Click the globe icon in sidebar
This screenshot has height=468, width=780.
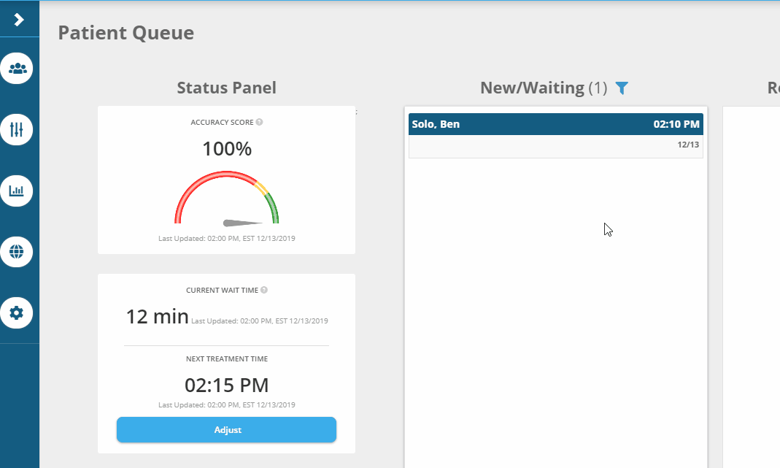(17, 252)
